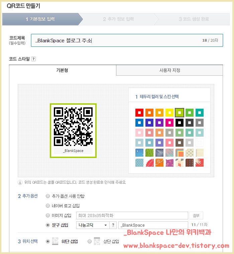Select '추가 옵션 사용 안함' radio button

[x=48, y=196]
